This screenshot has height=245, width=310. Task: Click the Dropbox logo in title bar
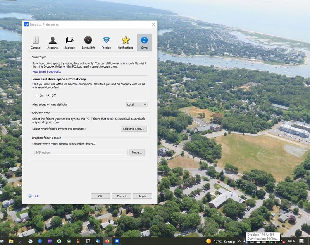pos(26,24)
